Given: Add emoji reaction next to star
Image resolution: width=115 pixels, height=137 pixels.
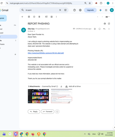Looking at the screenshot, I should point(99,29).
